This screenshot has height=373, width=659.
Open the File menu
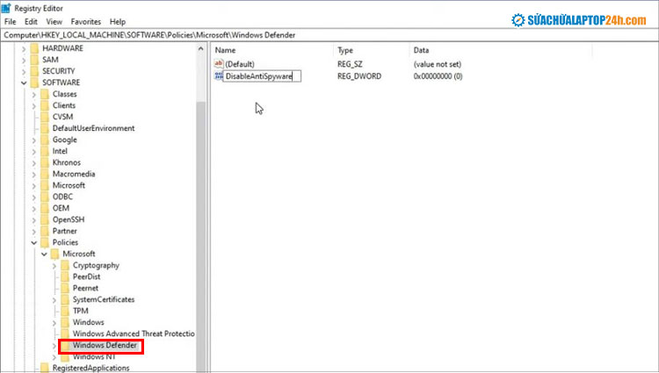(11, 21)
